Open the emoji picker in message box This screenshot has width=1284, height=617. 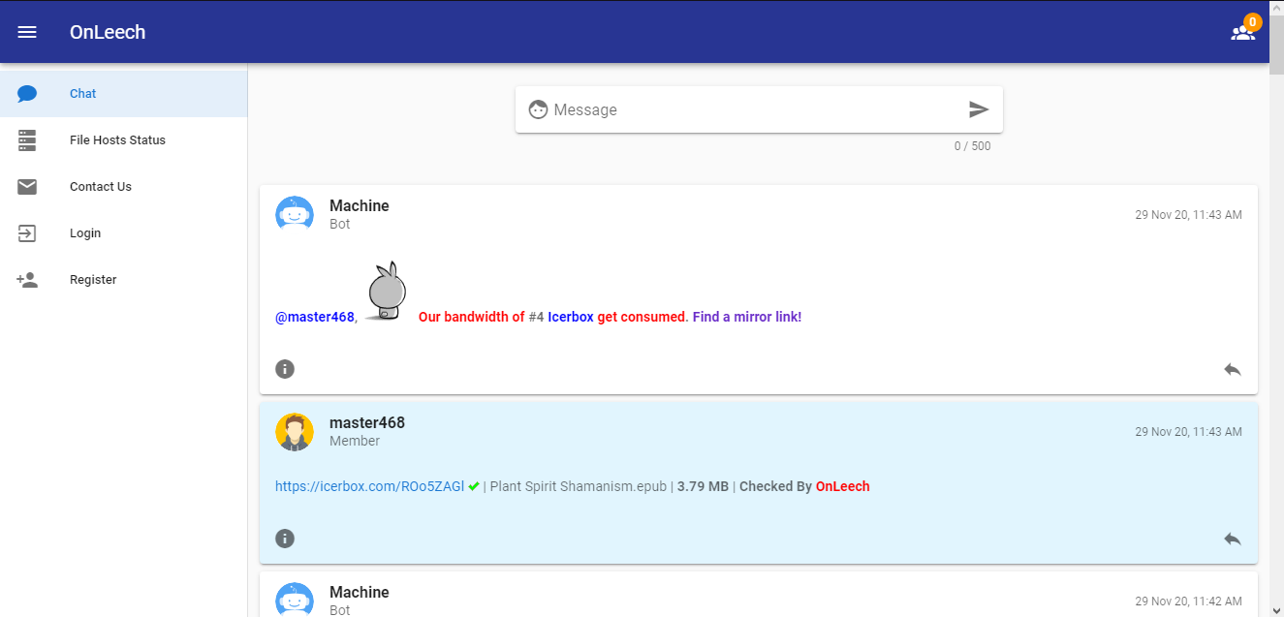click(x=538, y=109)
